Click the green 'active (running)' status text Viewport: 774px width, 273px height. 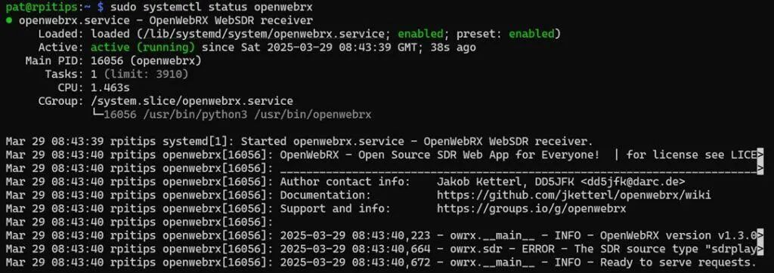coord(143,48)
